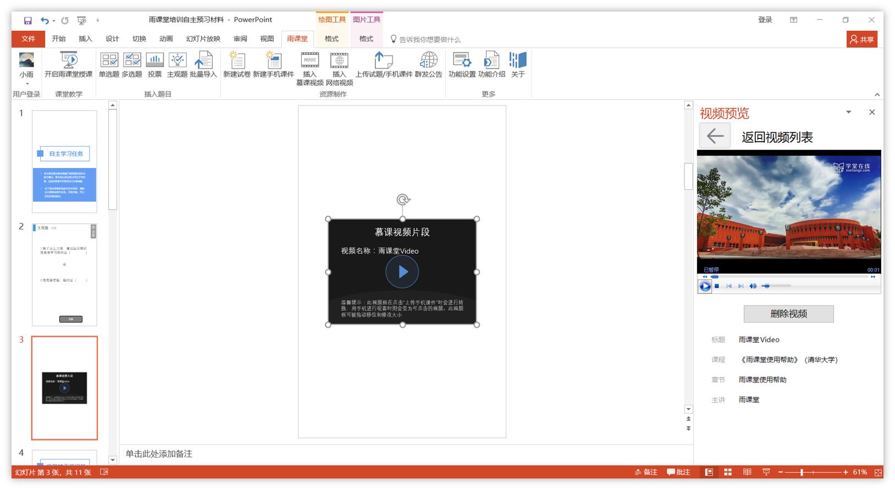Open the 设计 tab

coord(112,38)
